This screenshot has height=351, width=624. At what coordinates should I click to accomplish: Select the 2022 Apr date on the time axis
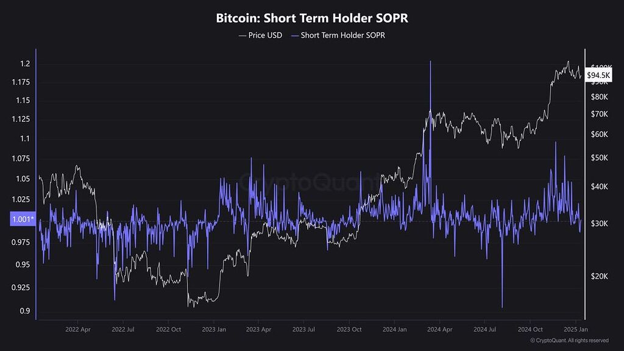[x=77, y=329]
